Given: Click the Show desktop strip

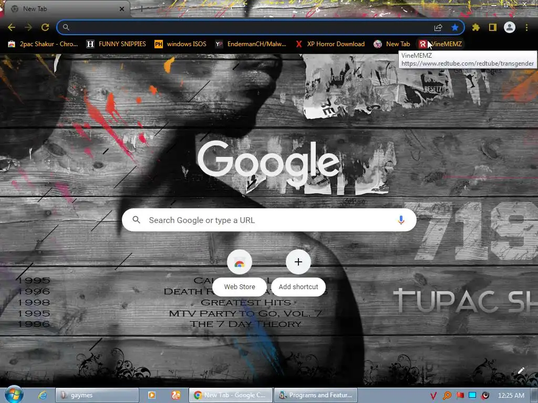Looking at the screenshot, I should (534, 395).
